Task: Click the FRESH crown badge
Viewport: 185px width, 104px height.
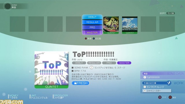Action: click(80, 83)
